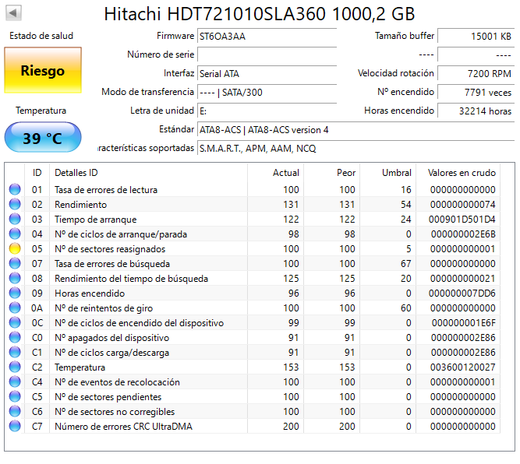The image size is (520, 464).
Task: Select 'Número de errores CRC UltraDMA' text
Action: pos(123,427)
